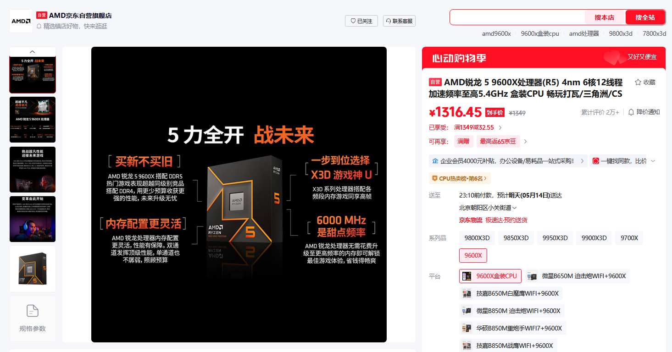Click the 京东物流 delivery label

point(471,220)
